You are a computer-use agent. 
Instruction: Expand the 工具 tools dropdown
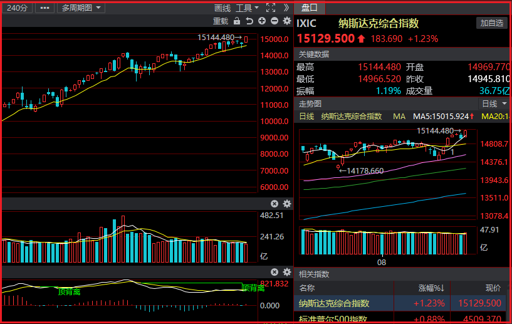point(247,8)
